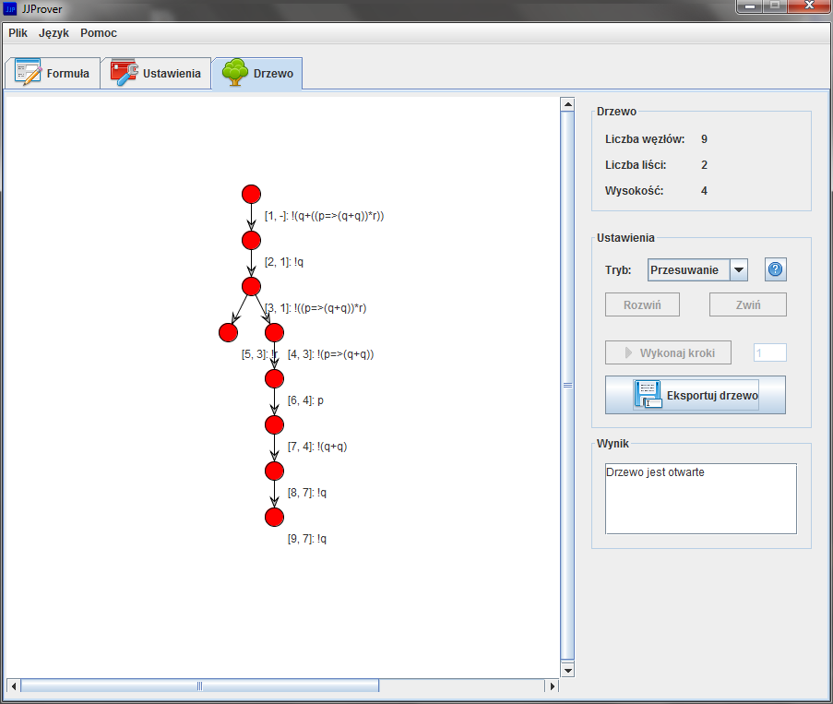Viewport: 833px width, 704px height.
Task: Click the Wynik result text area
Action: (x=700, y=498)
